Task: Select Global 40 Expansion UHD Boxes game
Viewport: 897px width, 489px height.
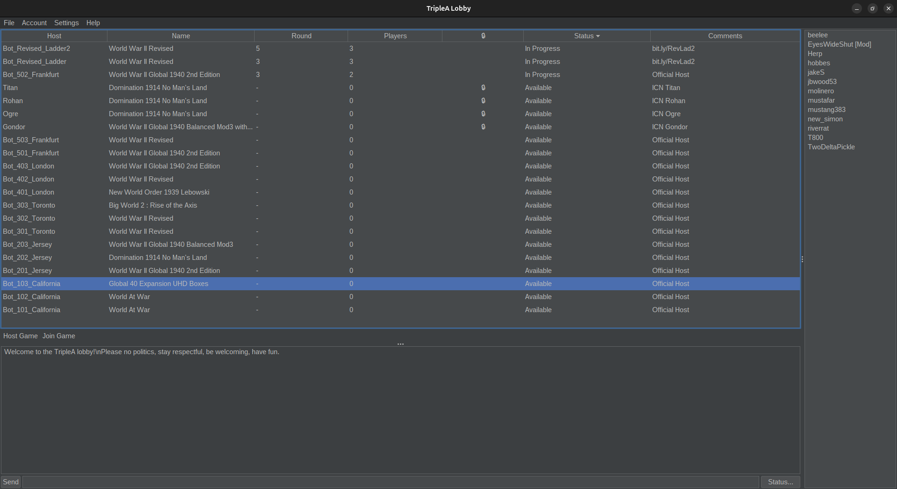Action: pos(400,284)
